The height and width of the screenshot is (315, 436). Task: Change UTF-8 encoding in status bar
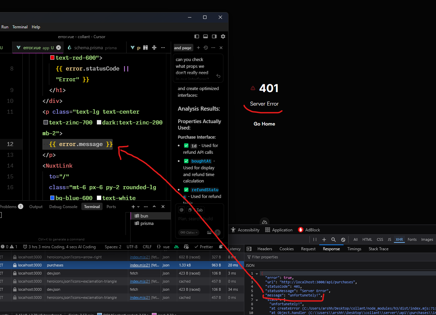pyautogui.click(x=132, y=247)
